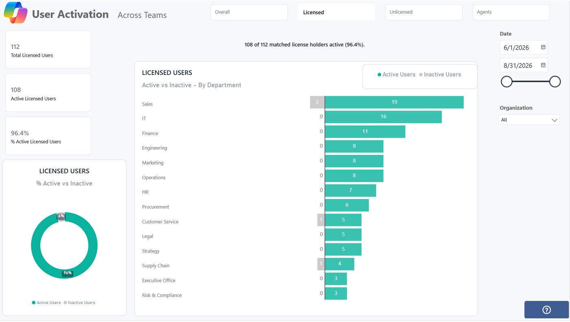The width and height of the screenshot is (570, 322).
Task: Click the Active Licensed Users card
Action: pyautogui.click(x=48, y=93)
